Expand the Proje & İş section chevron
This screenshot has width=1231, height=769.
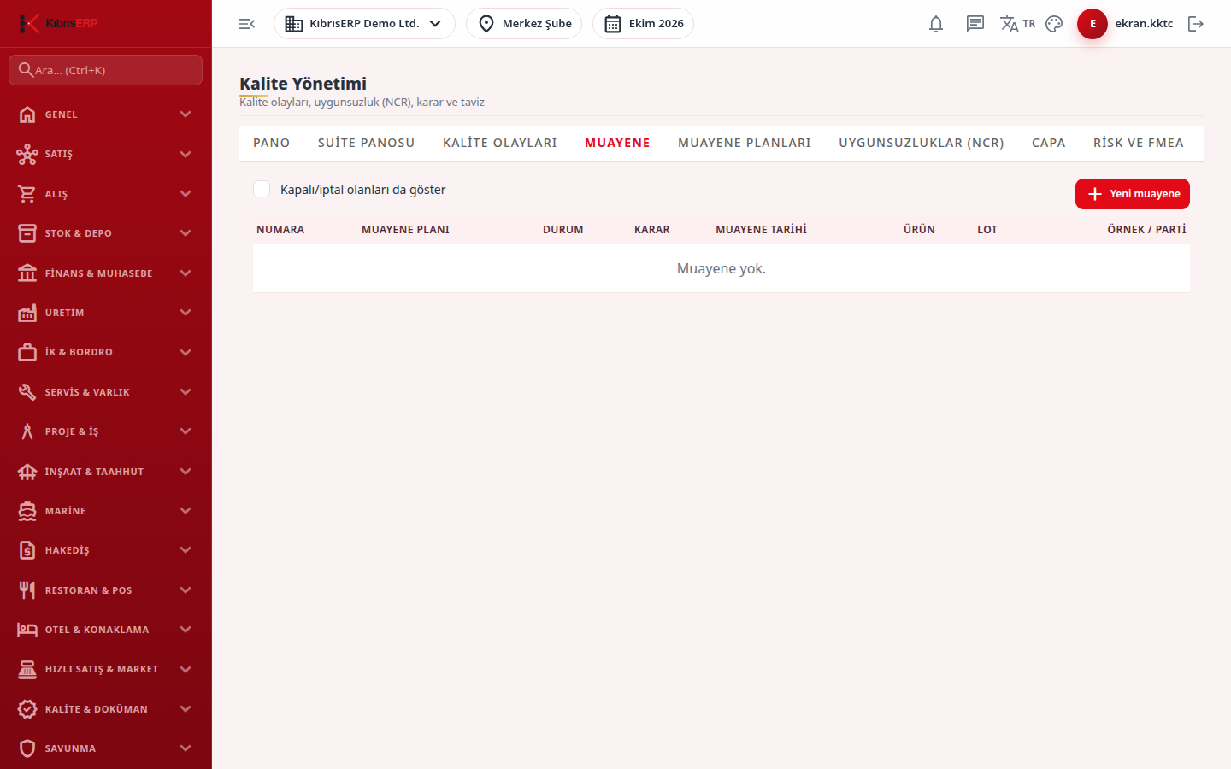pos(186,431)
